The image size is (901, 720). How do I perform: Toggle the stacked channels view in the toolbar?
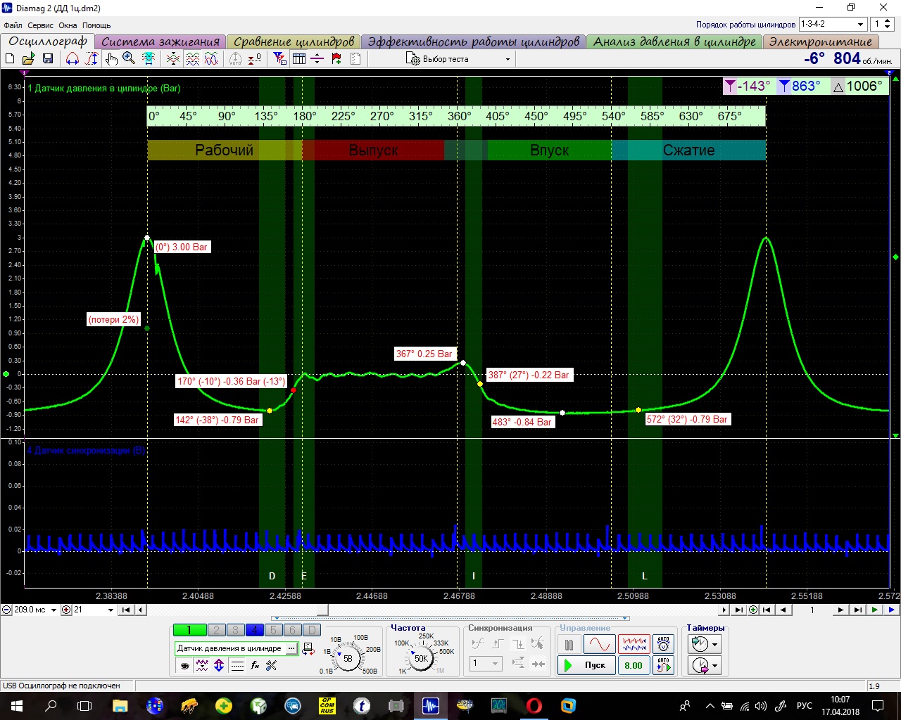(x=192, y=59)
